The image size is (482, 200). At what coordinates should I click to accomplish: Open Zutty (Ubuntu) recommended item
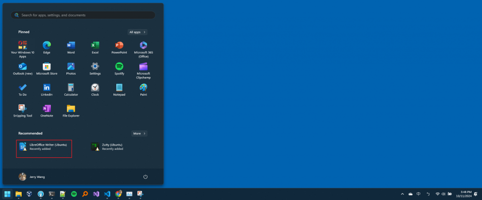pyautogui.click(x=116, y=146)
